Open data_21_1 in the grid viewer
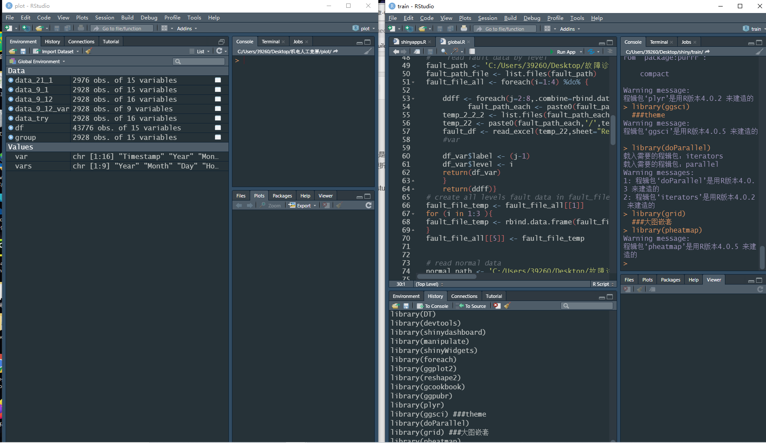The height and width of the screenshot is (443, 766). 218,80
